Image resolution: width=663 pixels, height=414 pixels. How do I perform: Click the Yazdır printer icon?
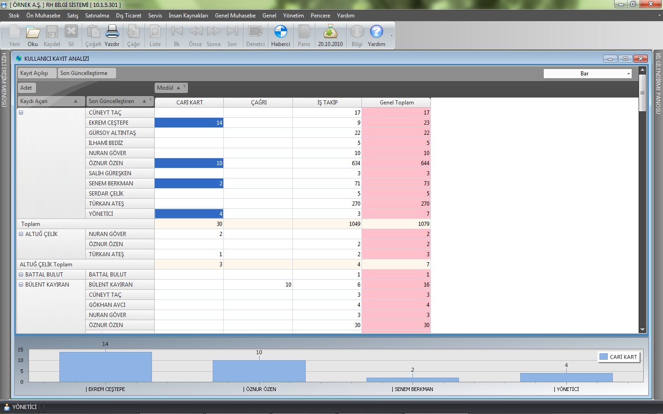[x=112, y=32]
